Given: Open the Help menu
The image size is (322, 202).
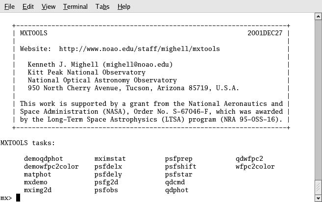Looking at the screenshot, I should click(x=124, y=6).
